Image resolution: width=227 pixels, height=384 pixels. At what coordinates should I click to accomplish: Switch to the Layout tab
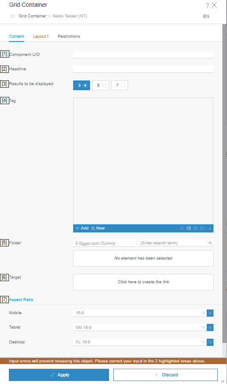click(x=41, y=36)
